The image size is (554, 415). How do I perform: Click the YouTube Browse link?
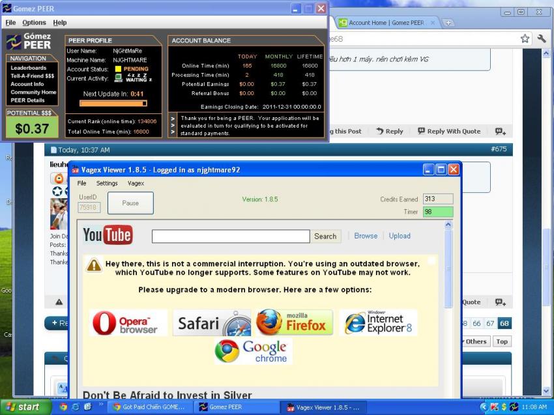pos(366,236)
